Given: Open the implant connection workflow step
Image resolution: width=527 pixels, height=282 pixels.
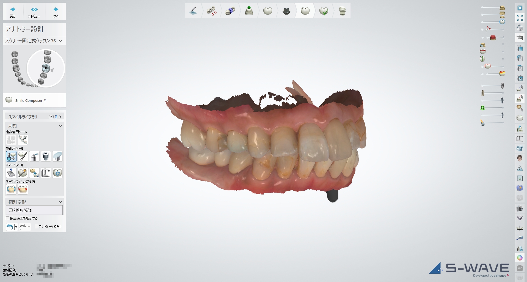Looking at the screenshot, I should (230, 11).
